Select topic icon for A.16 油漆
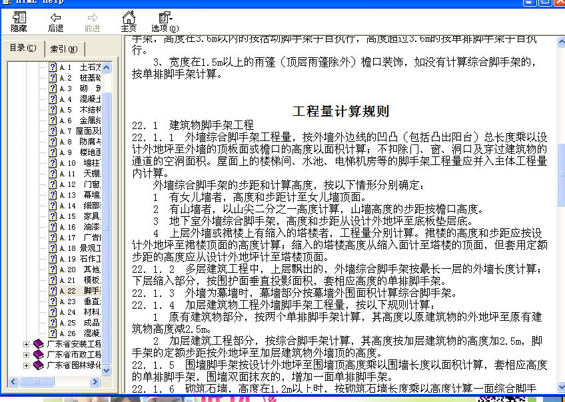This screenshot has width=565, height=402. tap(53, 227)
